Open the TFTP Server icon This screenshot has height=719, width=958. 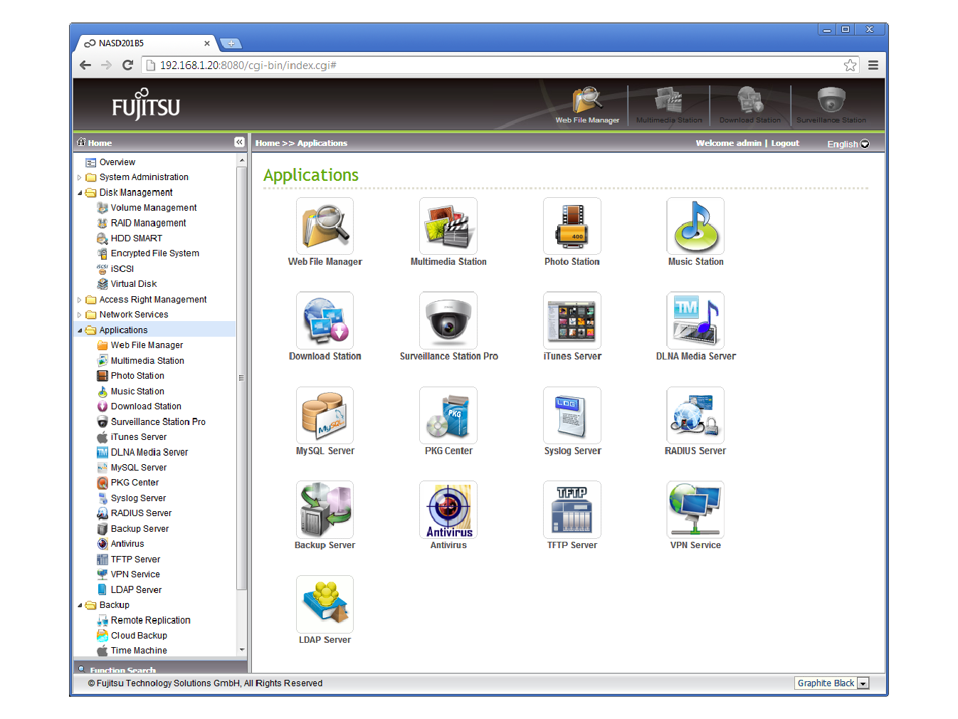[x=572, y=510]
